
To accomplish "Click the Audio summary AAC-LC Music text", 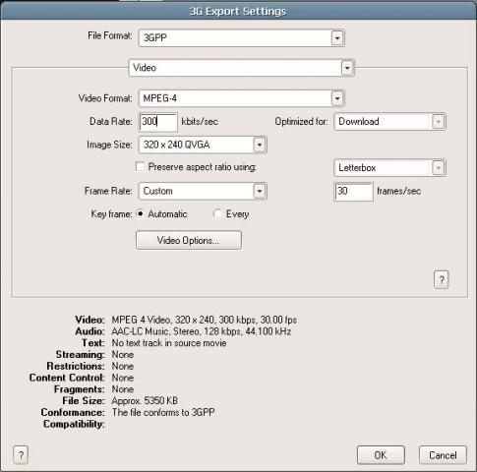I will point(202,331).
